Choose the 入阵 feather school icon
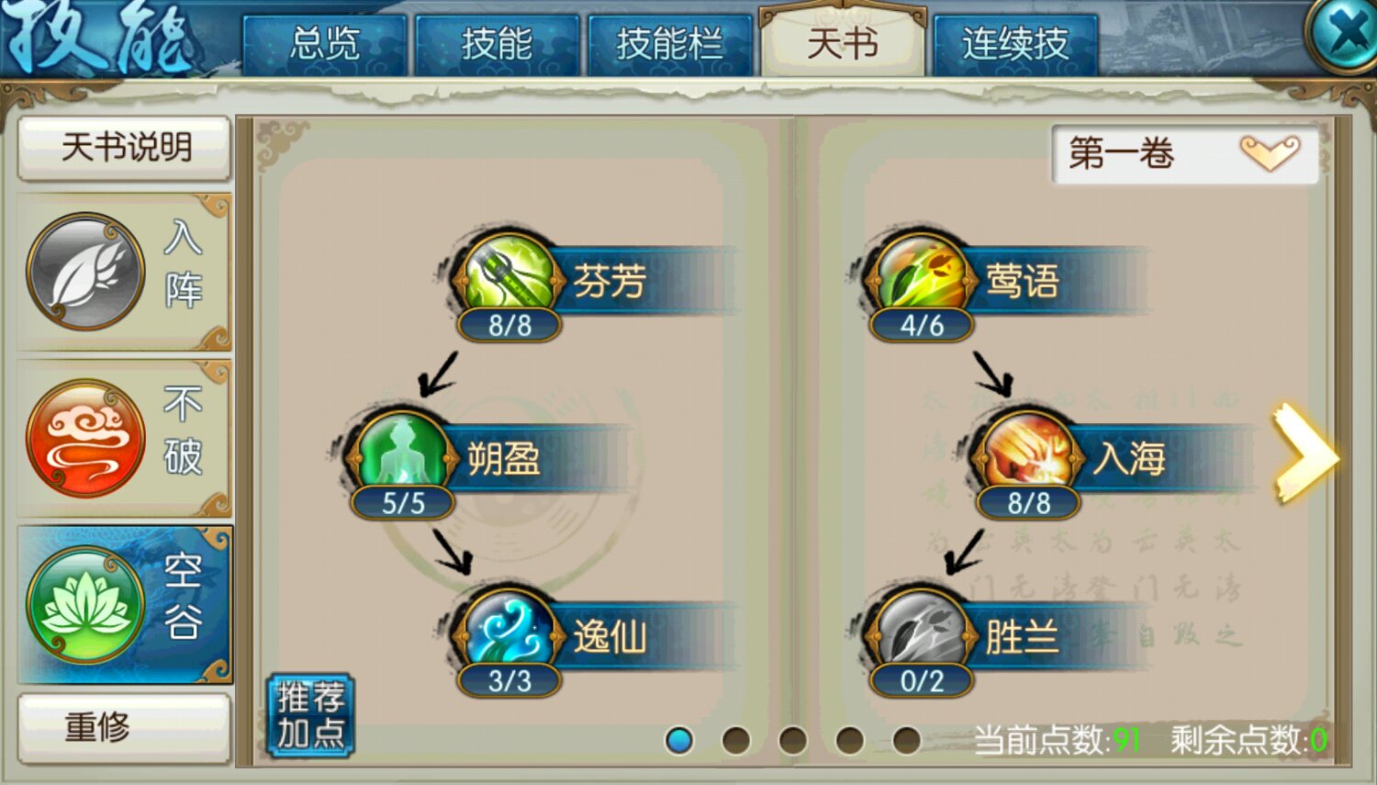 (85, 272)
